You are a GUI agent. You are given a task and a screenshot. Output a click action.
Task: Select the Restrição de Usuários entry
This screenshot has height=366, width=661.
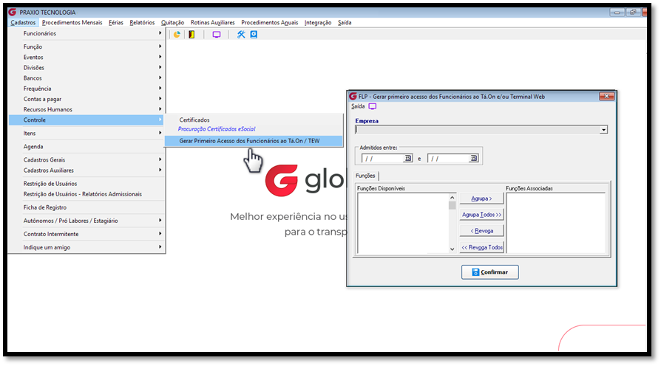(x=87, y=184)
